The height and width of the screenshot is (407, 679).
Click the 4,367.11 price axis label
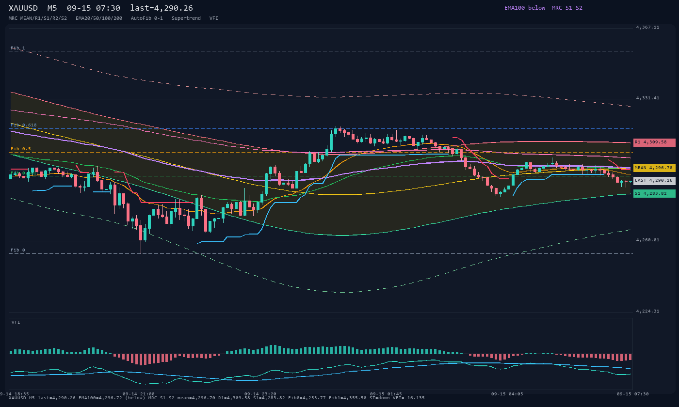pyautogui.click(x=648, y=27)
